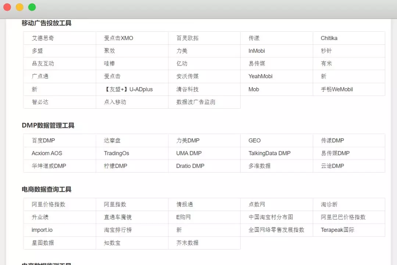Open 百灵欧拓 in the mobile ad table

click(x=187, y=38)
